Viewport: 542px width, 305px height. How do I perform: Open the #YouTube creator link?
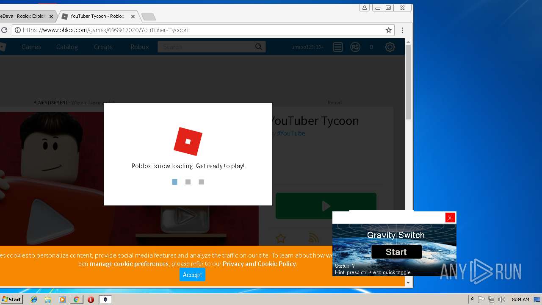[x=291, y=133]
